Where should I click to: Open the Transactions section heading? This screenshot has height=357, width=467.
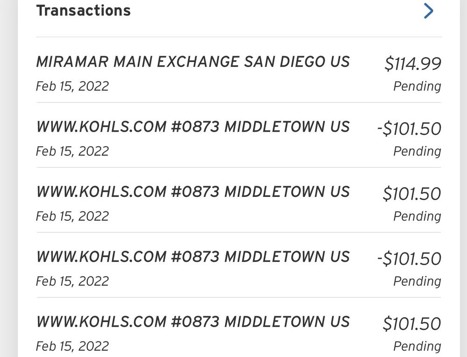(x=84, y=10)
